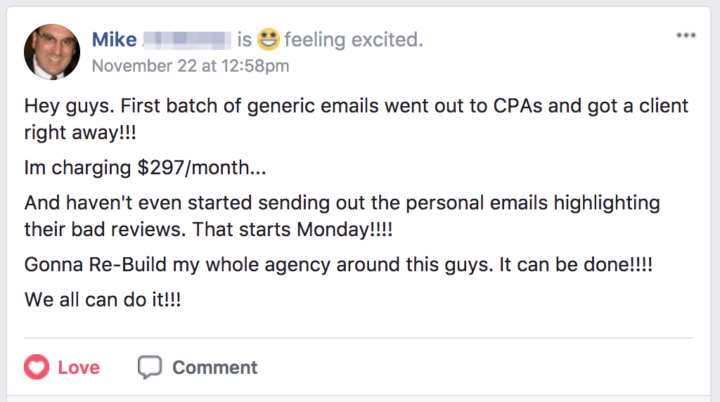The height and width of the screenshot is (402, 720).
Task: Open Mike's circular profile photo
Action: [x=52, y=52]
